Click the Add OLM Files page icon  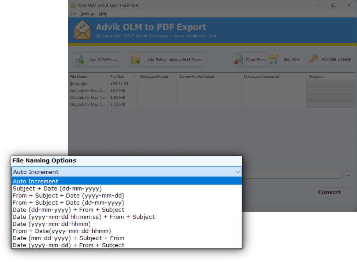click(79, 59)
